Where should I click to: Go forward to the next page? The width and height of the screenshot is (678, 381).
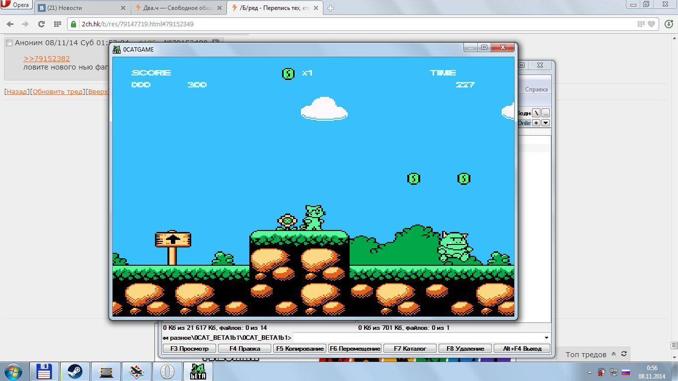coord(25,24)
